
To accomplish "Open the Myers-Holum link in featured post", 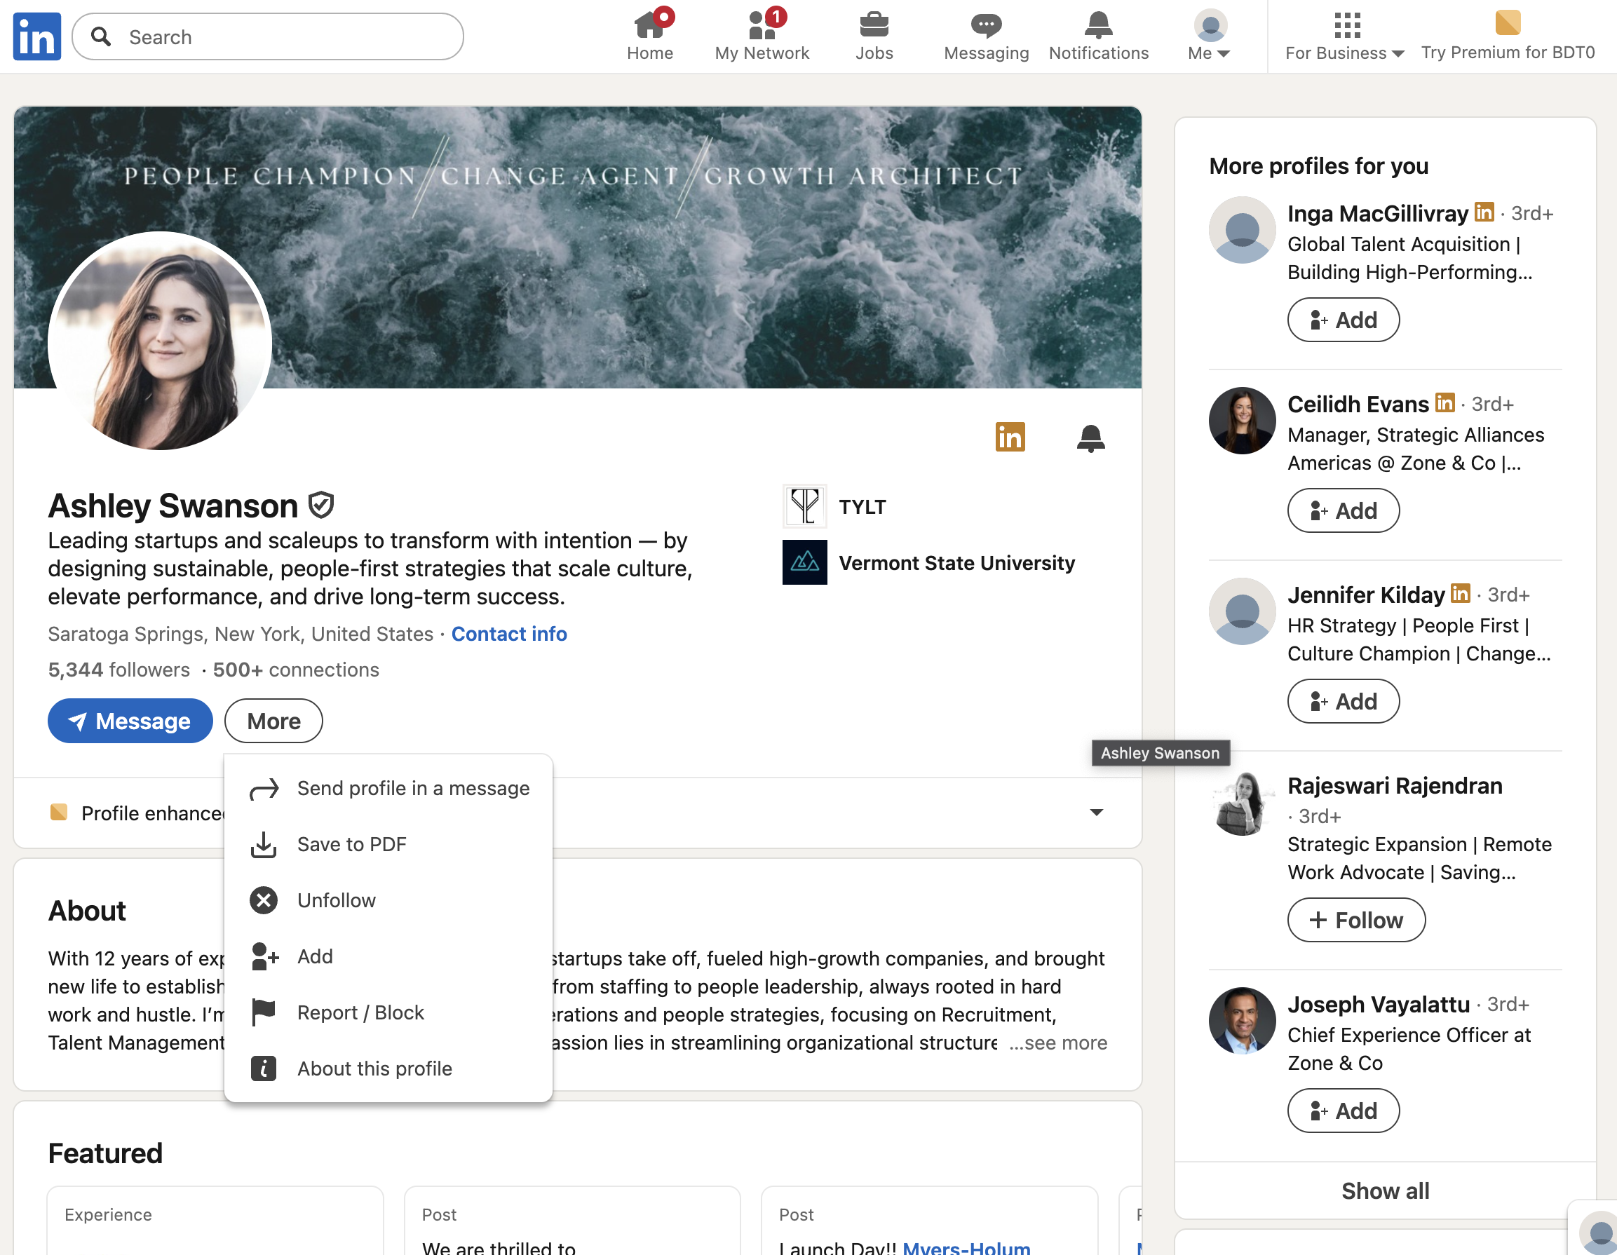I will pos(966,1247).
